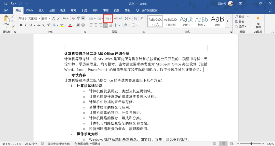Undo the last action
This screenshot has height=146, width=275.
pos(12,4)
